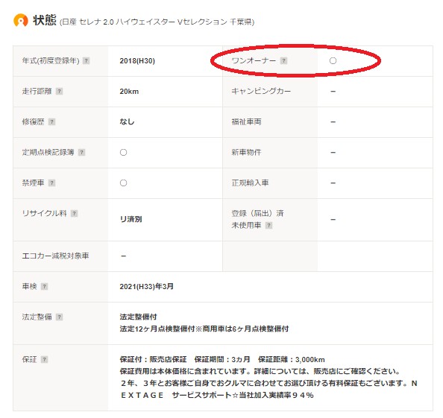Click circle mark for 禁煙車
This screenshot has width=443, height=418.
pos(124,183)
